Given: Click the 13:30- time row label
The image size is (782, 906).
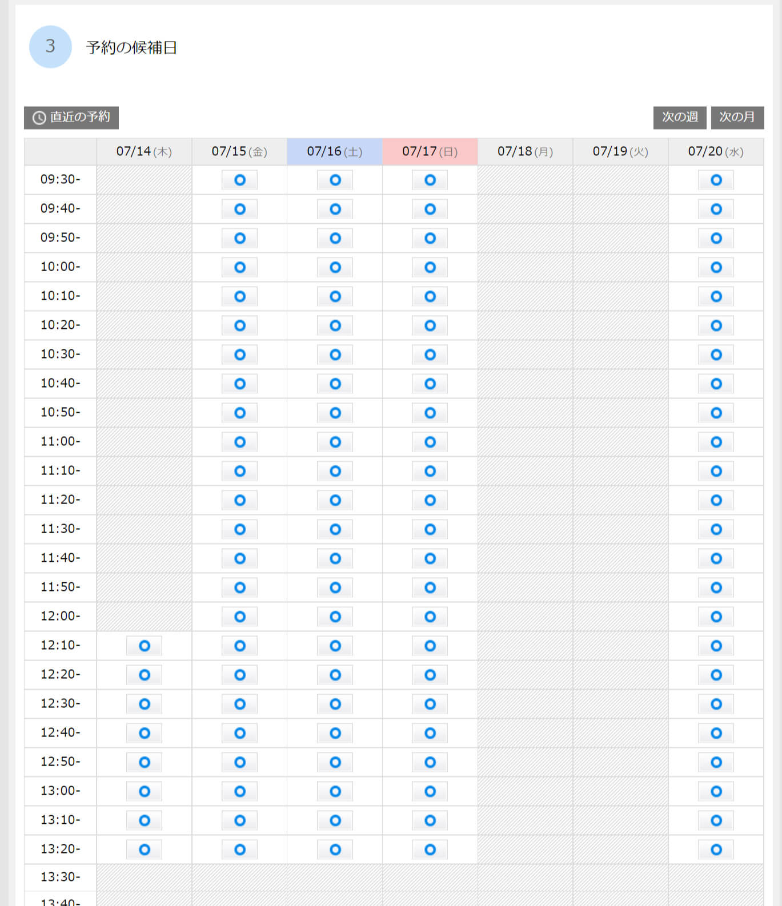Looking at the screenshot, I should point(61,877).
